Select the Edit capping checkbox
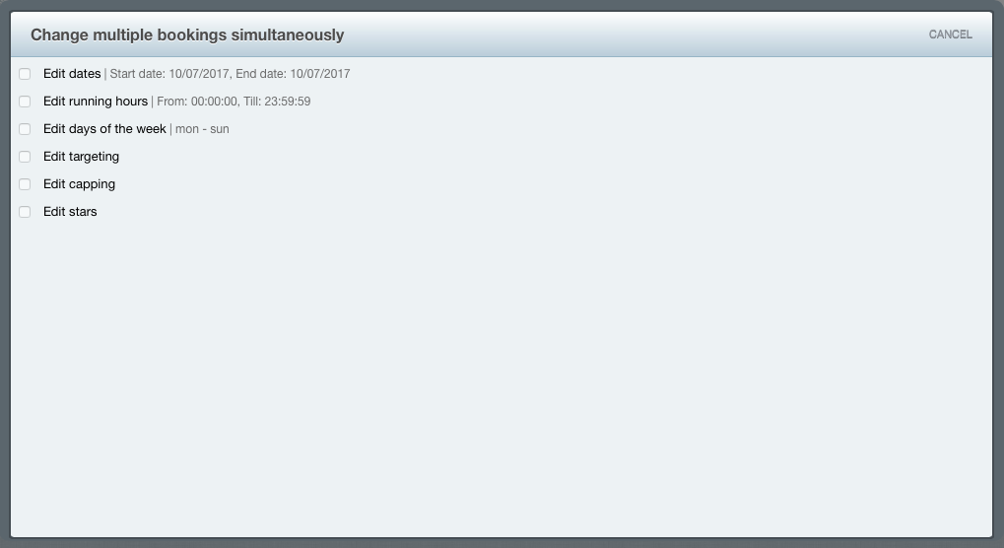This screenshot has height=548, width=1004. point(25,184)
